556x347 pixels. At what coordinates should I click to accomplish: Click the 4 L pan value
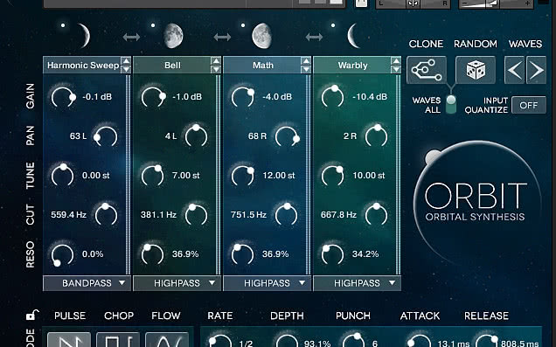coord(170,136)
